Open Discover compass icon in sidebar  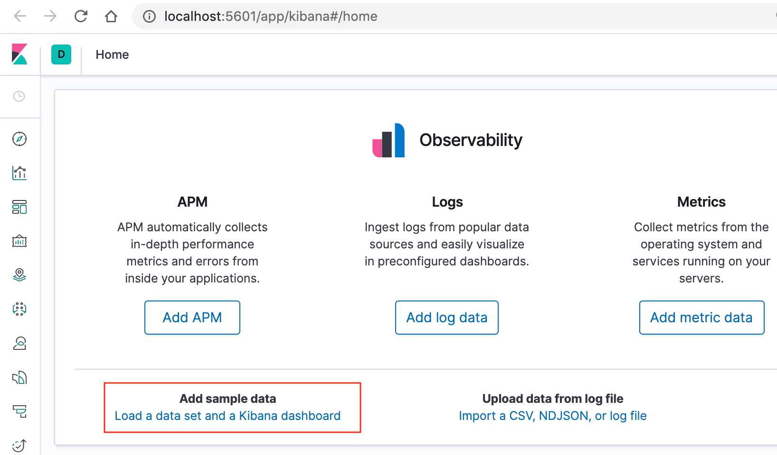tap(19, 139)
